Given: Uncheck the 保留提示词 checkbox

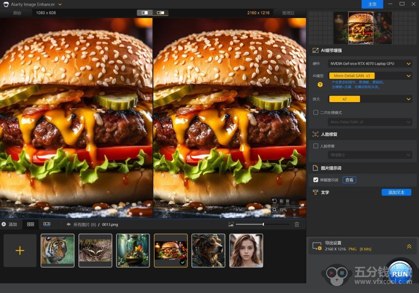Looking at the screenshot, I should coord(315,180).
